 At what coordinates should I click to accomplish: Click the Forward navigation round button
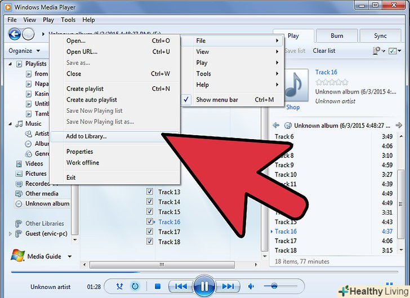(x=28, y=34)
